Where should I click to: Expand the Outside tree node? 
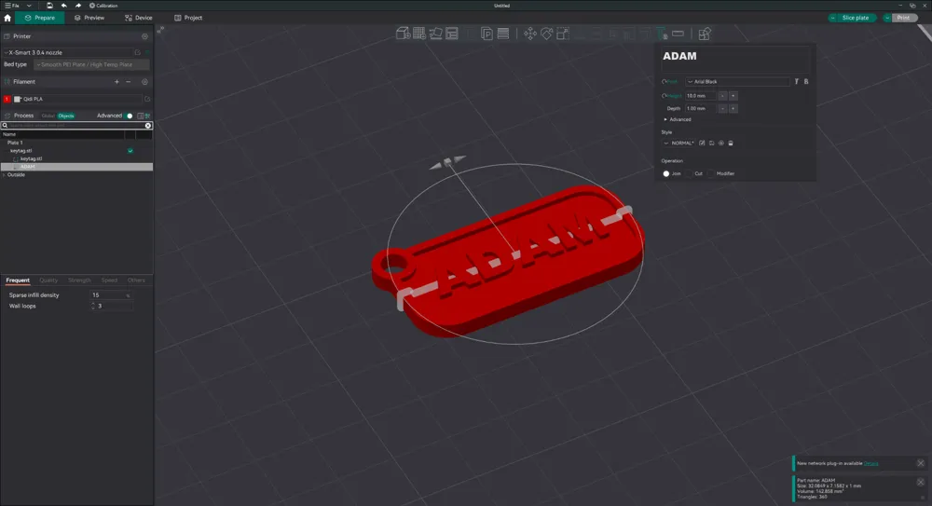coord(4,175)
